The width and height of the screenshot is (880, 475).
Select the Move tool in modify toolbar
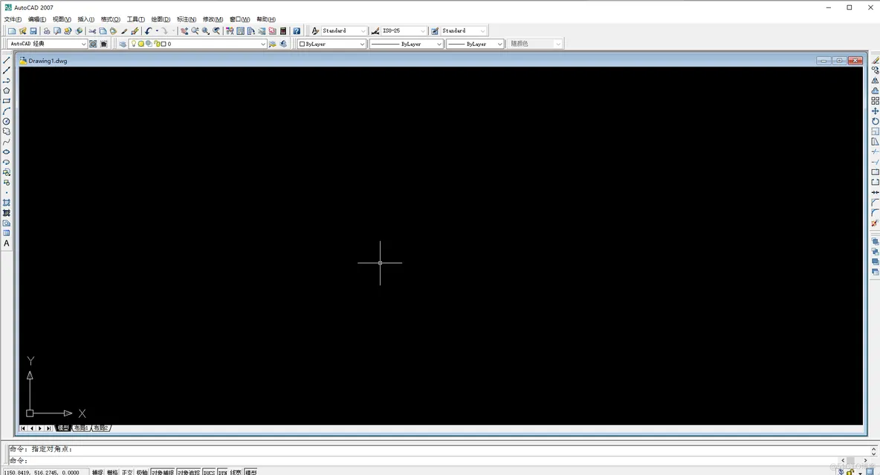pos(875,111)
